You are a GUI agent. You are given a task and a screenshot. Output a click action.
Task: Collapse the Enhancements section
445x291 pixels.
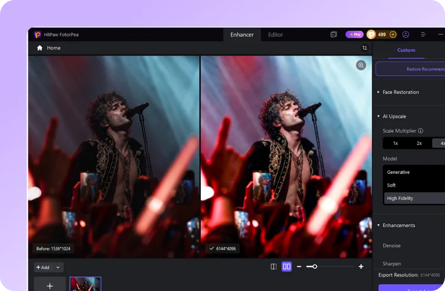coord(378,225)
